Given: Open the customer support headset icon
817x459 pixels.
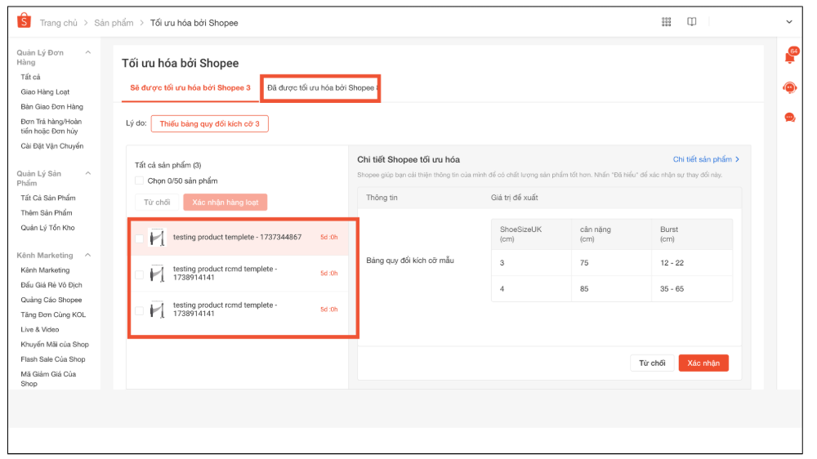Looking at the screenshot, I should pyautogui.click(x=789, y=87).
